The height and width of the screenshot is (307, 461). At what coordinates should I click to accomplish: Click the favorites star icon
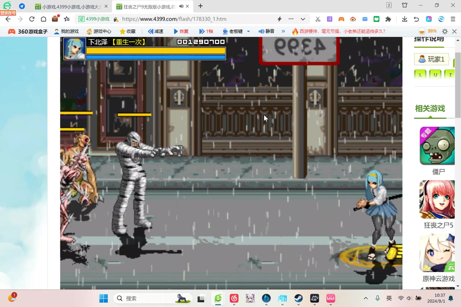pyautogui.click(x=67, y=19)
